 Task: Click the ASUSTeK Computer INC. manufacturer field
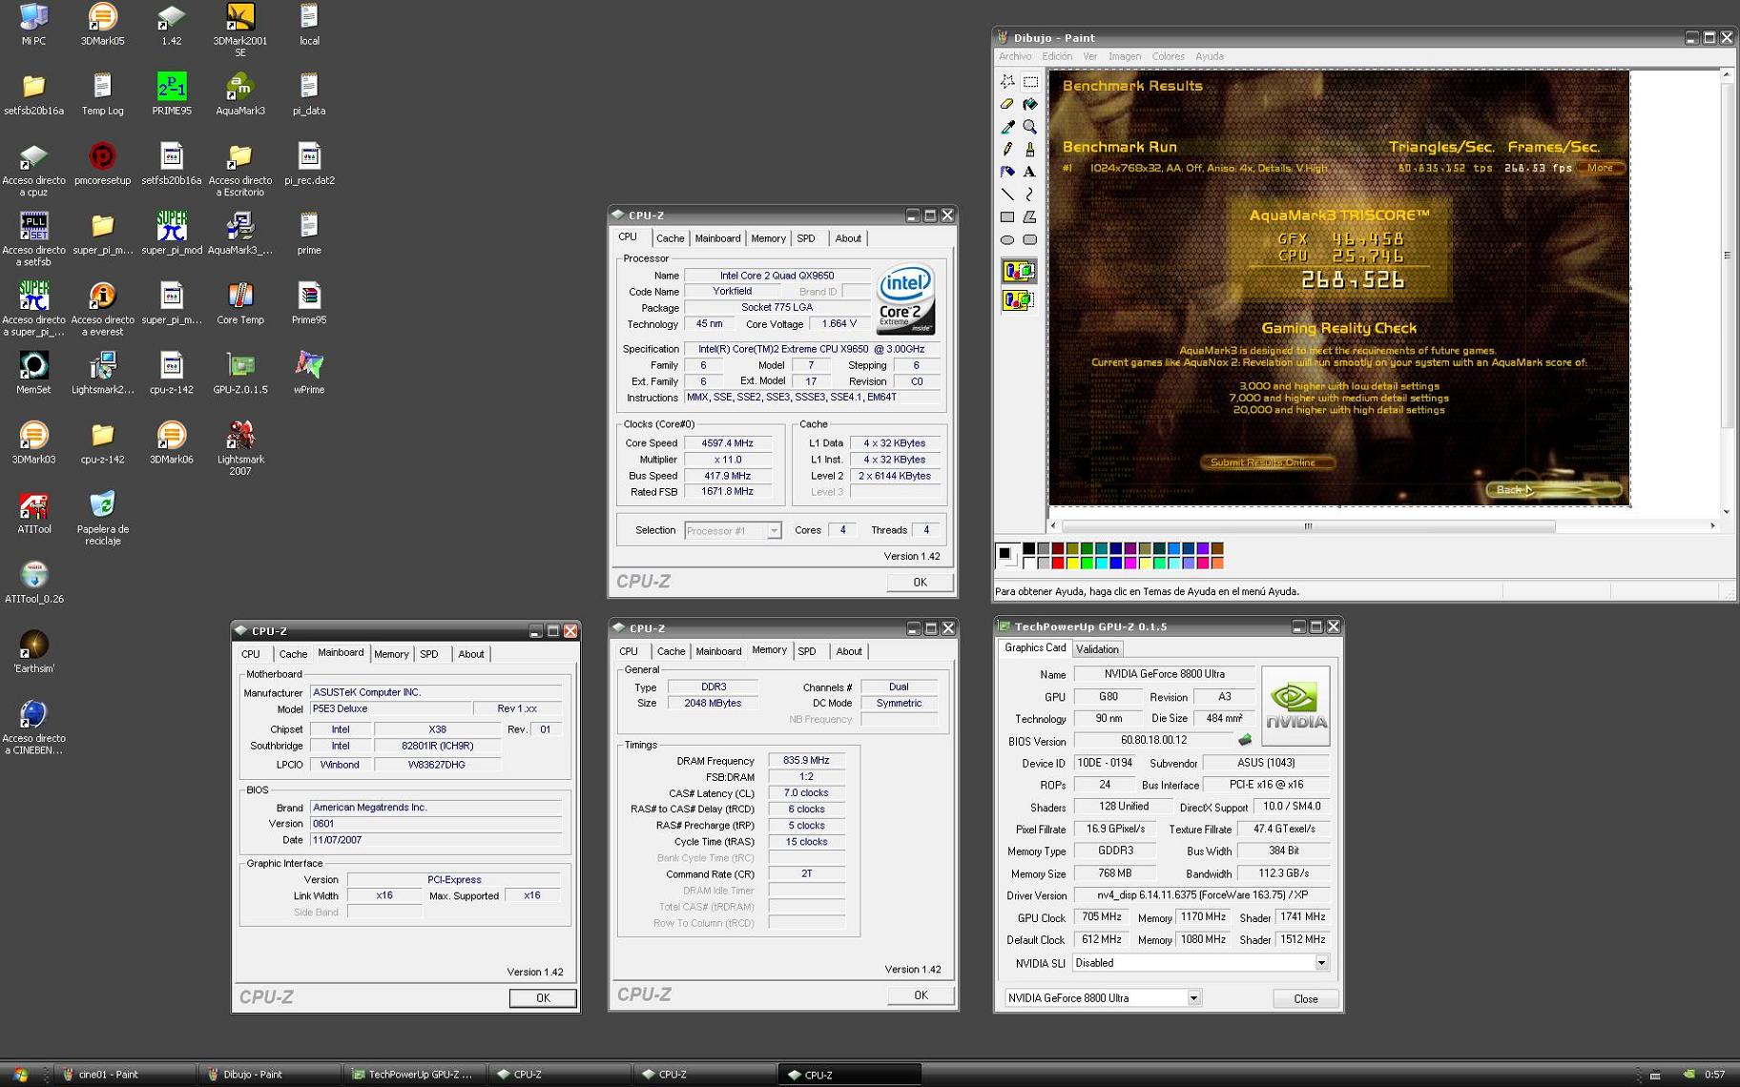pos(436,692)
